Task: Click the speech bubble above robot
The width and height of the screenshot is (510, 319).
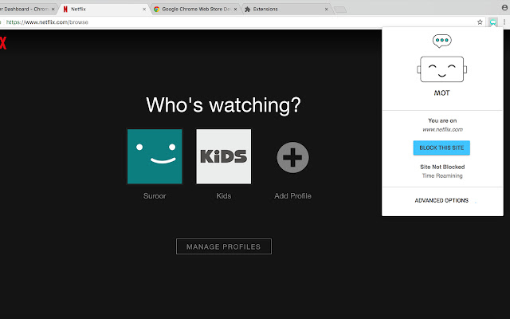Action: click(x=441, y=41)
